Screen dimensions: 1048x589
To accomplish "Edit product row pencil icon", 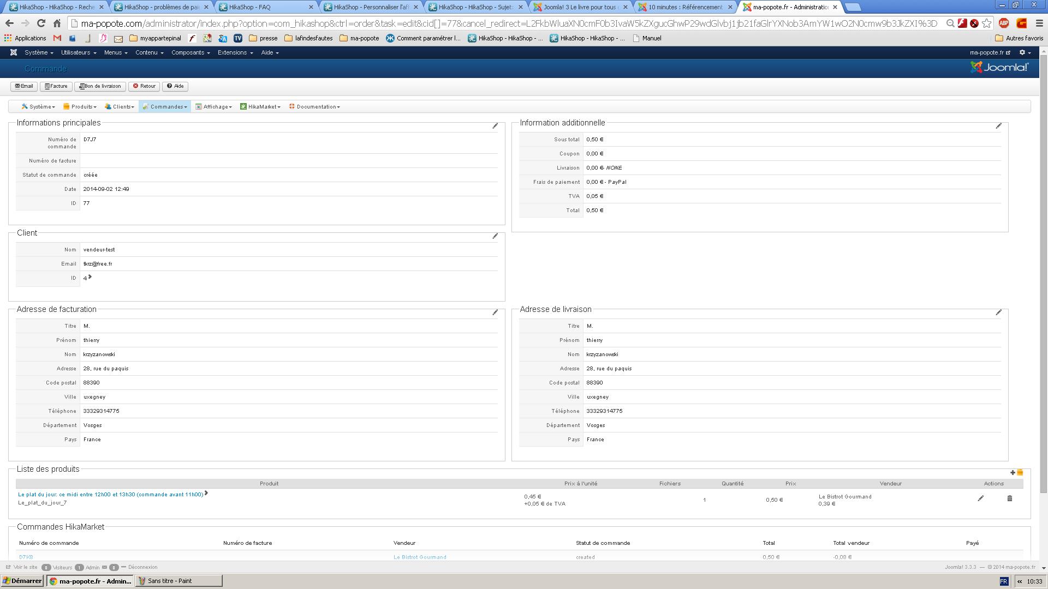I will coord(980,498).
